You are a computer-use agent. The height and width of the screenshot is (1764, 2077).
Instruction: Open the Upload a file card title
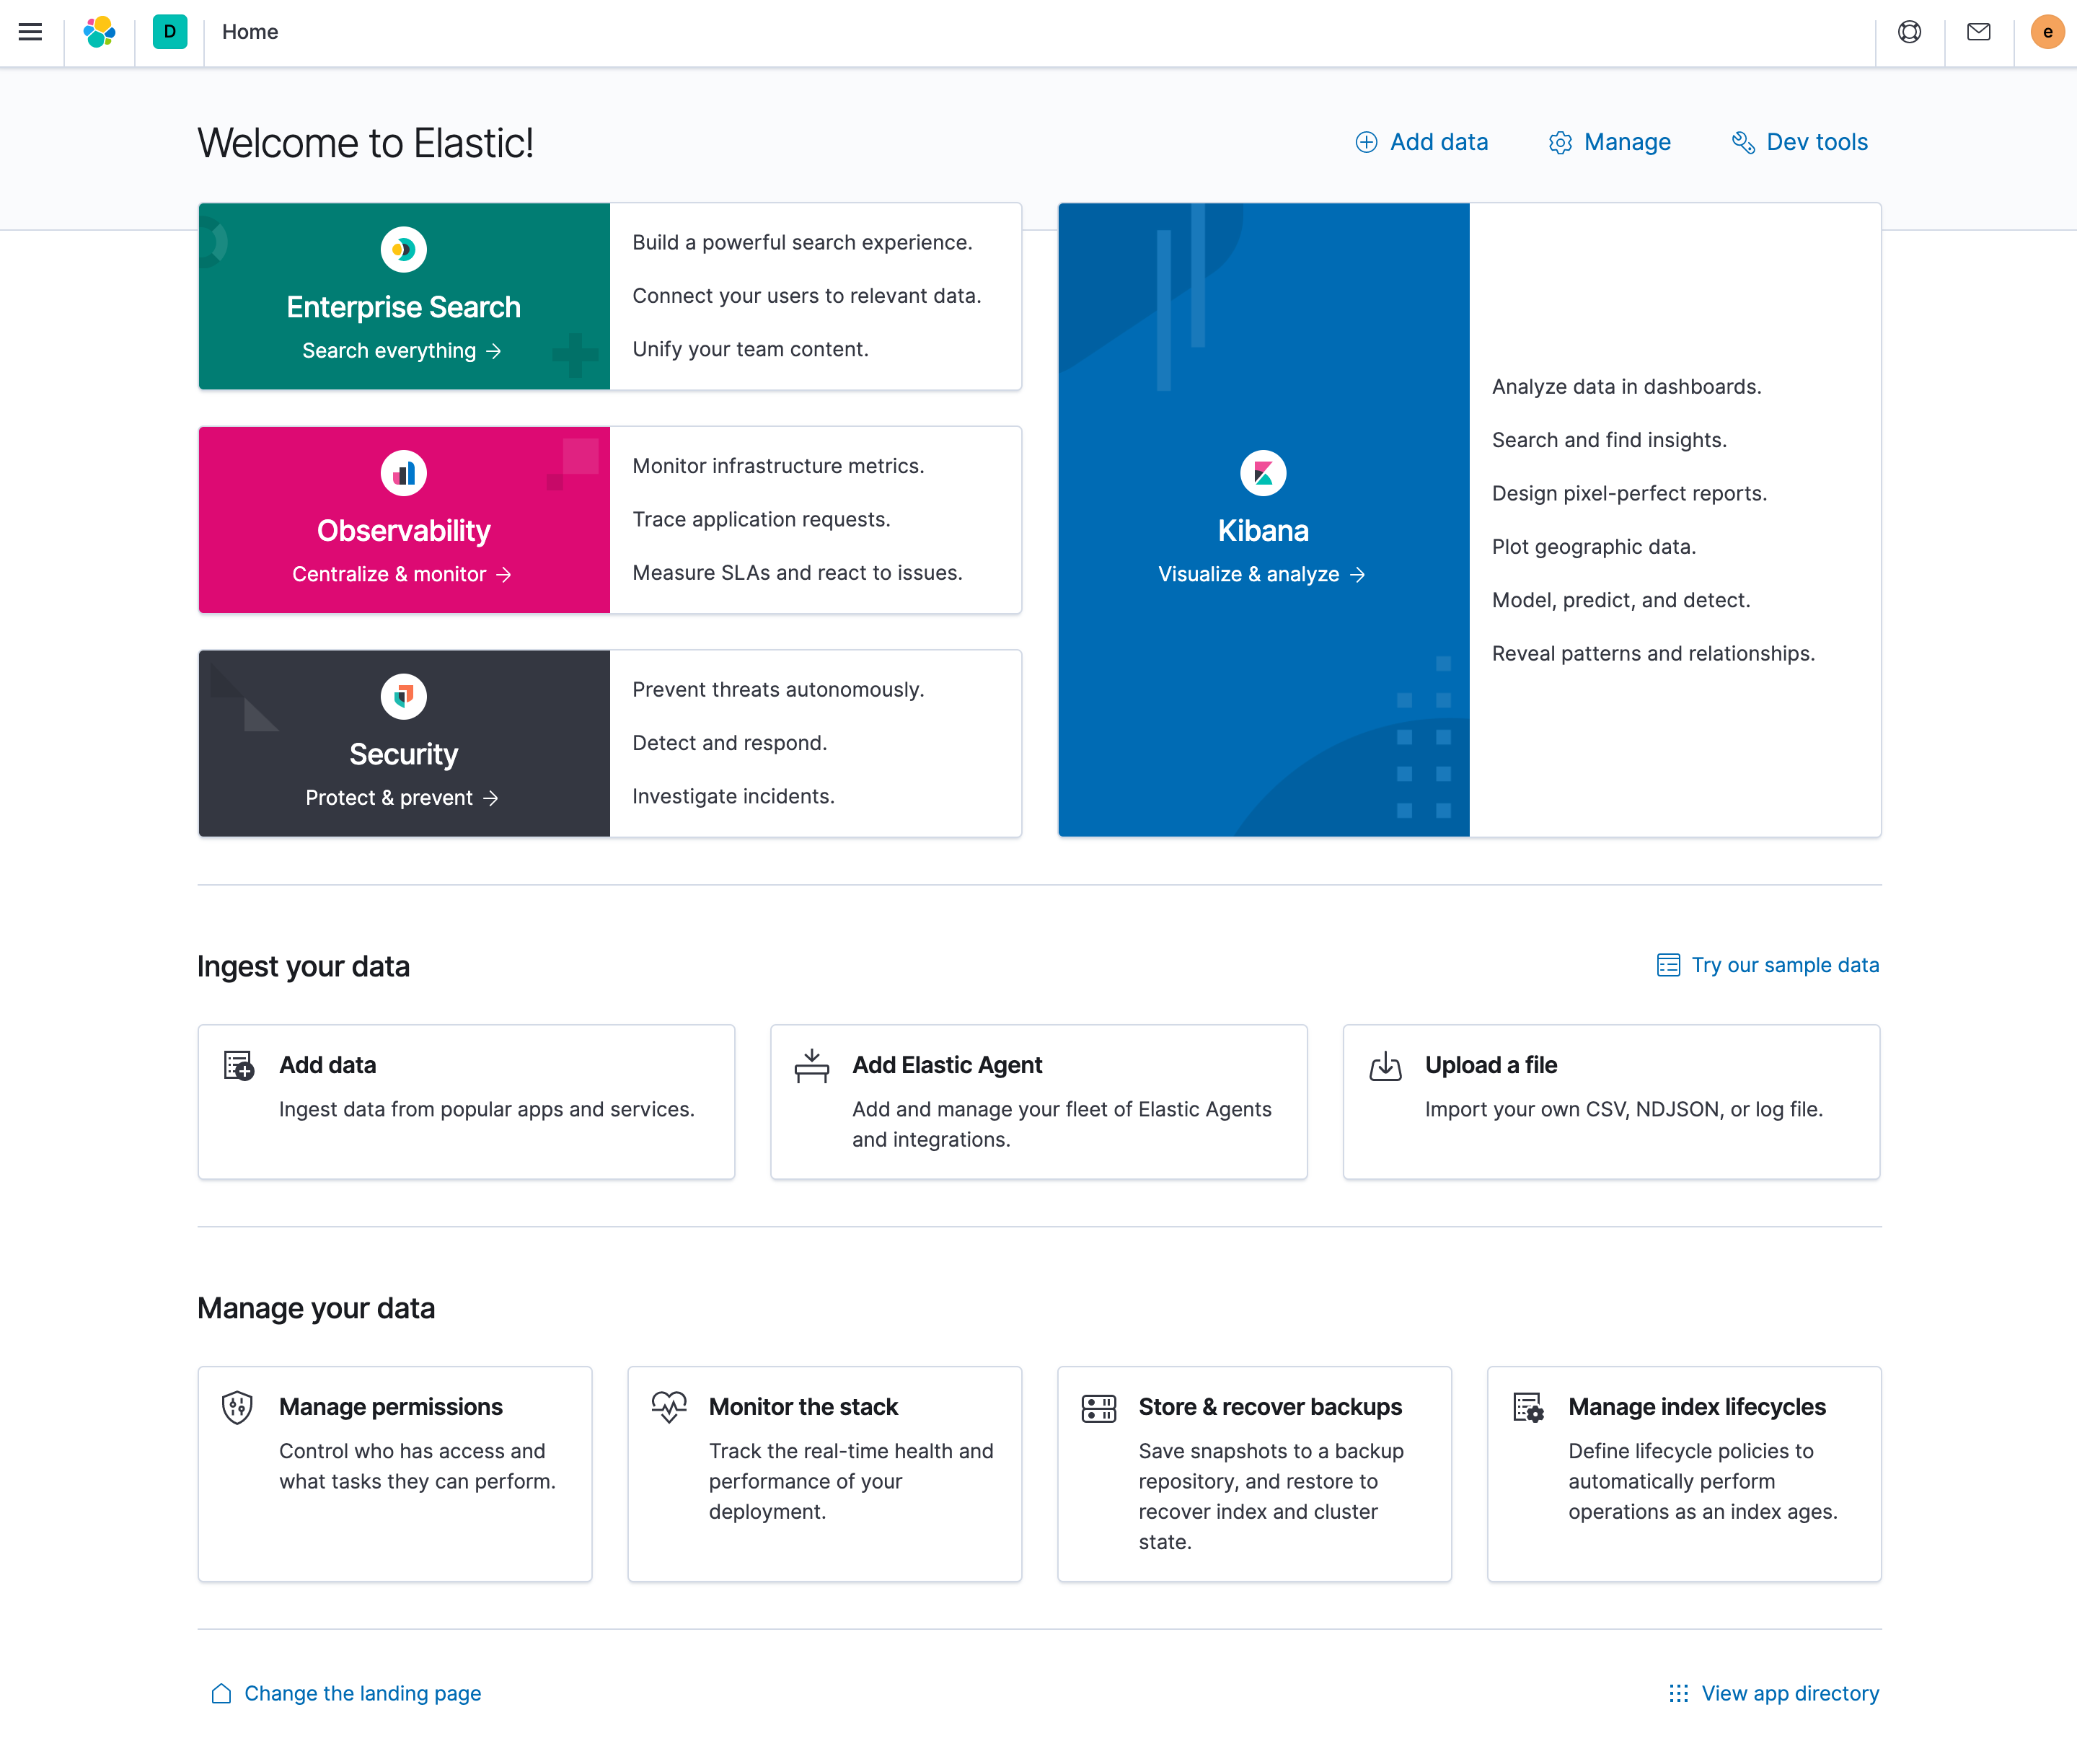pos(1491,1065)
